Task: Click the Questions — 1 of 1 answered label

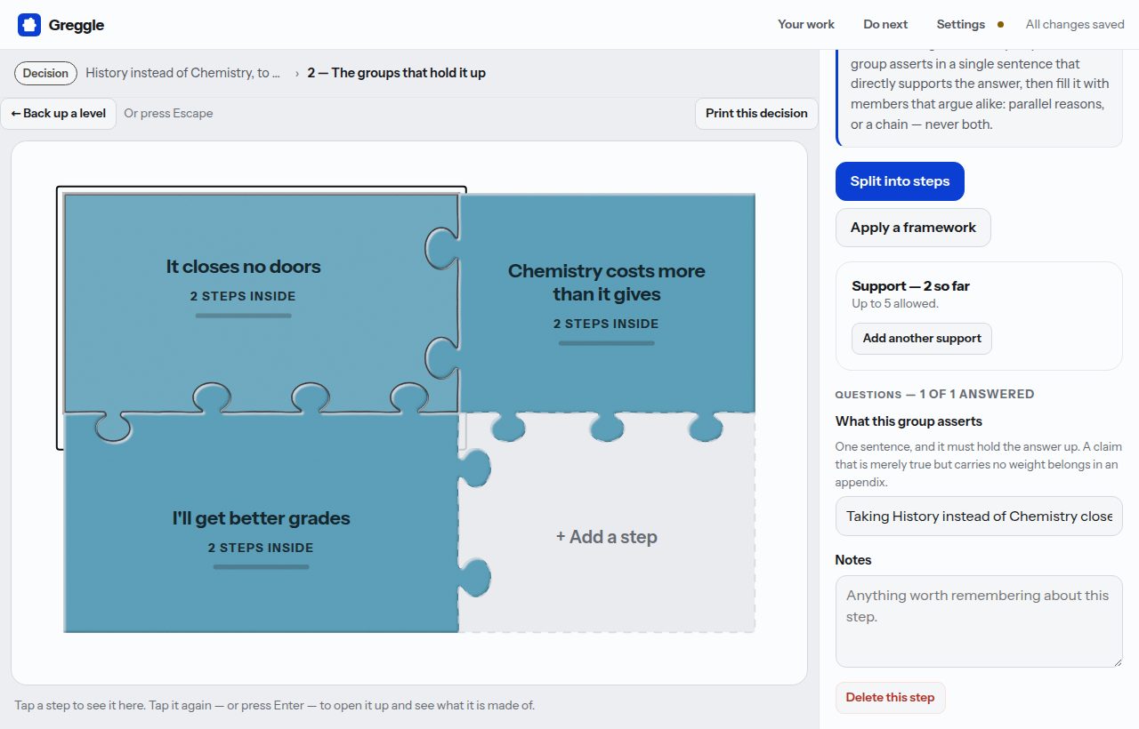Action: 934,394
